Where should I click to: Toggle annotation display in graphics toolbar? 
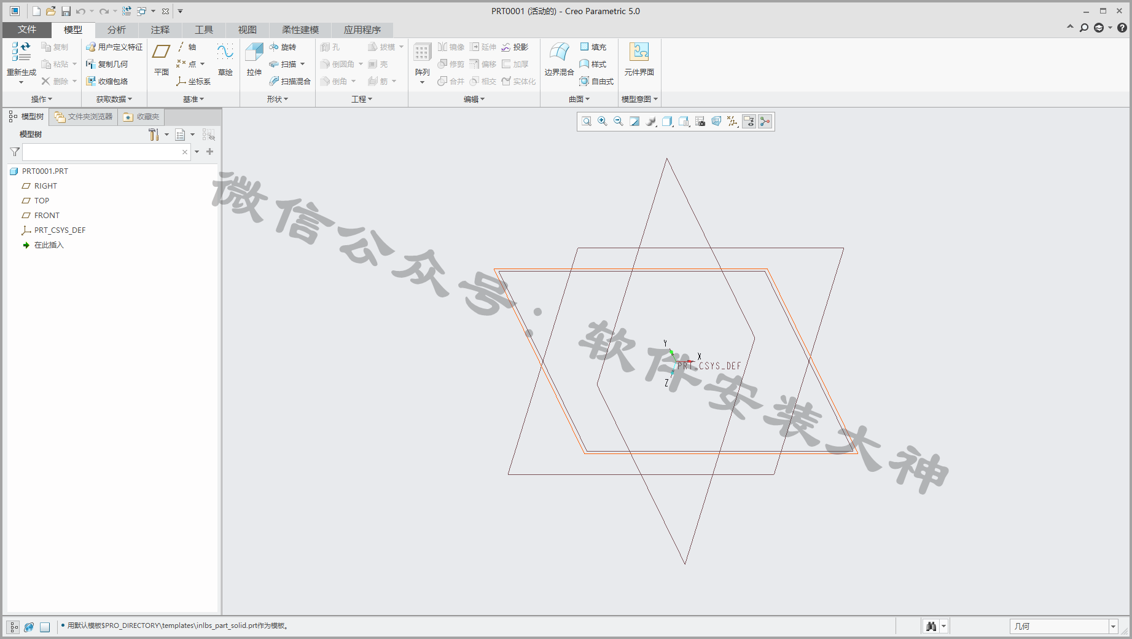[x=749, y=122]
